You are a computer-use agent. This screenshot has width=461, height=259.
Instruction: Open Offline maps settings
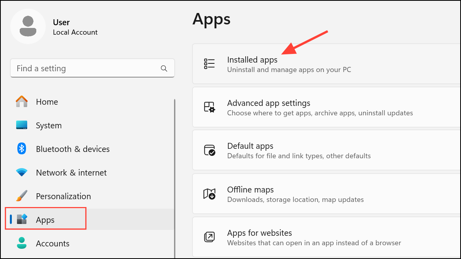(315, 194)
